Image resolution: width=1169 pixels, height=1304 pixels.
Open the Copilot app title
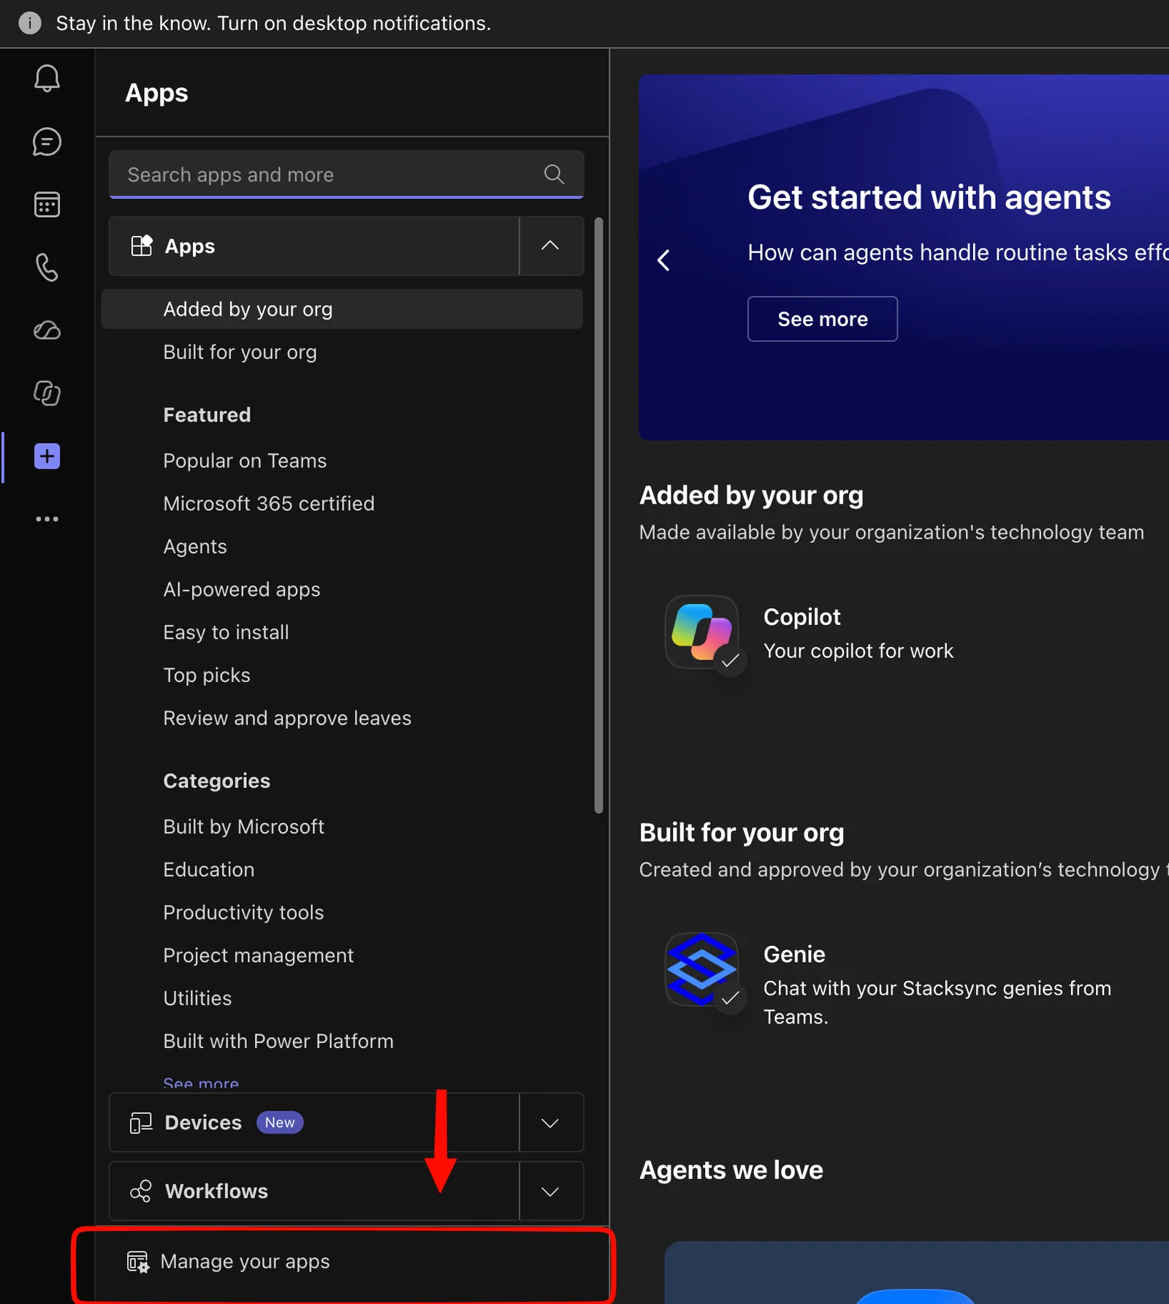(801, 617)
